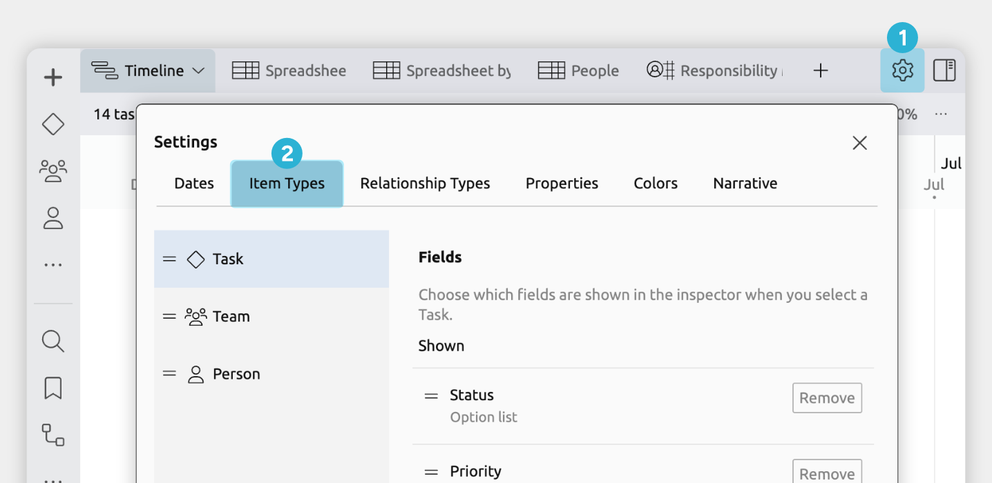The width and height of the screenshot is (992, 483).
Task: Open the search magnifier icon
Action: point(53,341)
